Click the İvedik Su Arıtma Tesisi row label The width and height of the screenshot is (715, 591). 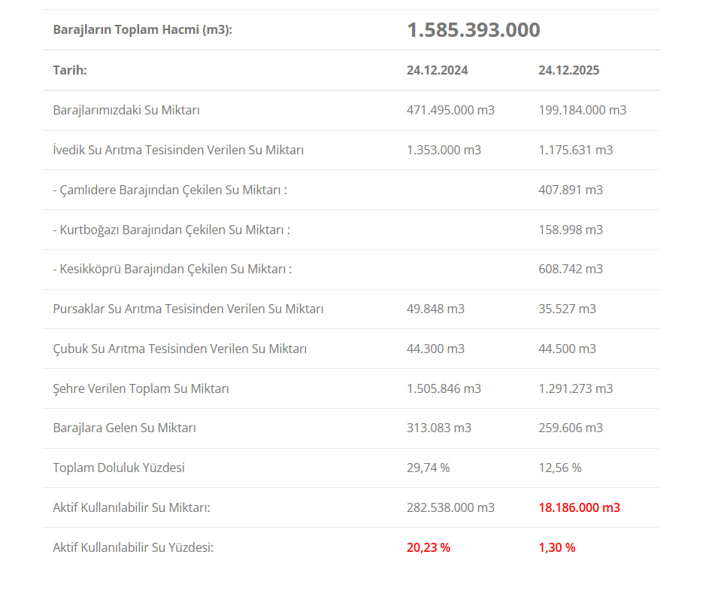coord(178,150)
